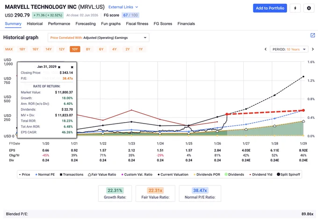This screenshot has width=318, height=219.
Task: Select the 12Y time range
Action: click(62, 49)
